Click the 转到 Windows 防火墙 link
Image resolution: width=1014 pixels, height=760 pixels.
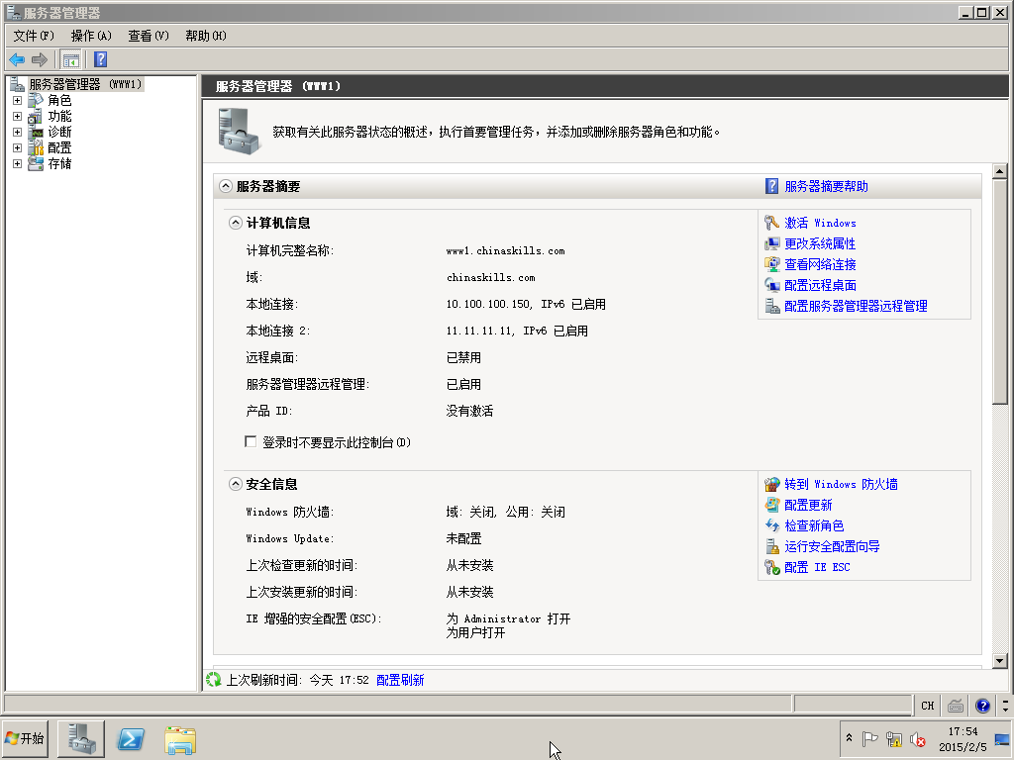tap(841, 484)
